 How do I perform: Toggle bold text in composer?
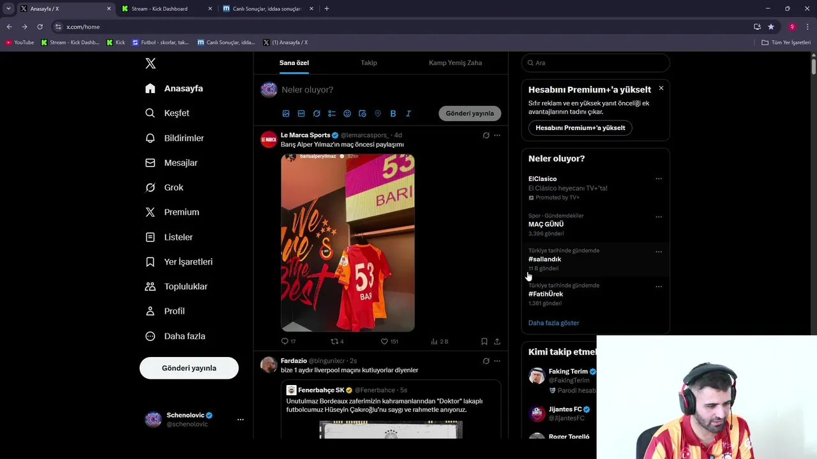pyautogui.click(x=393, y=113)
